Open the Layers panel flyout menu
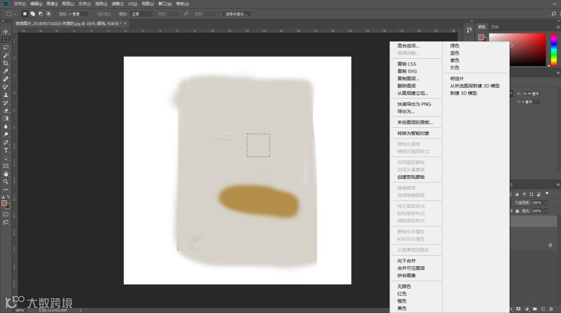The image size is (561, 313). tap(558, 185)
